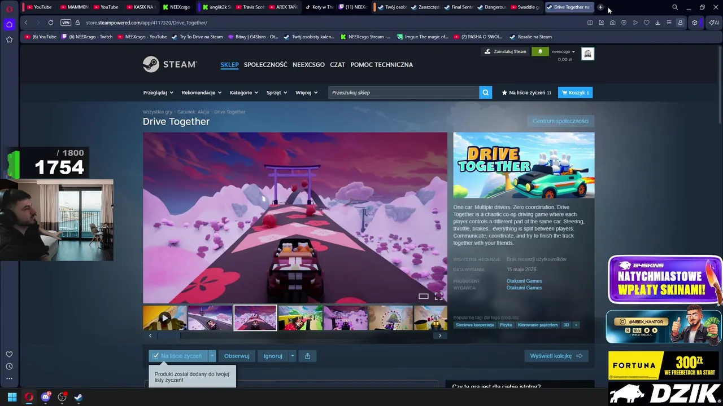The image size is (723, 406).
Task: Open the neexcsgo account dropdown
Action: (563, 51)
